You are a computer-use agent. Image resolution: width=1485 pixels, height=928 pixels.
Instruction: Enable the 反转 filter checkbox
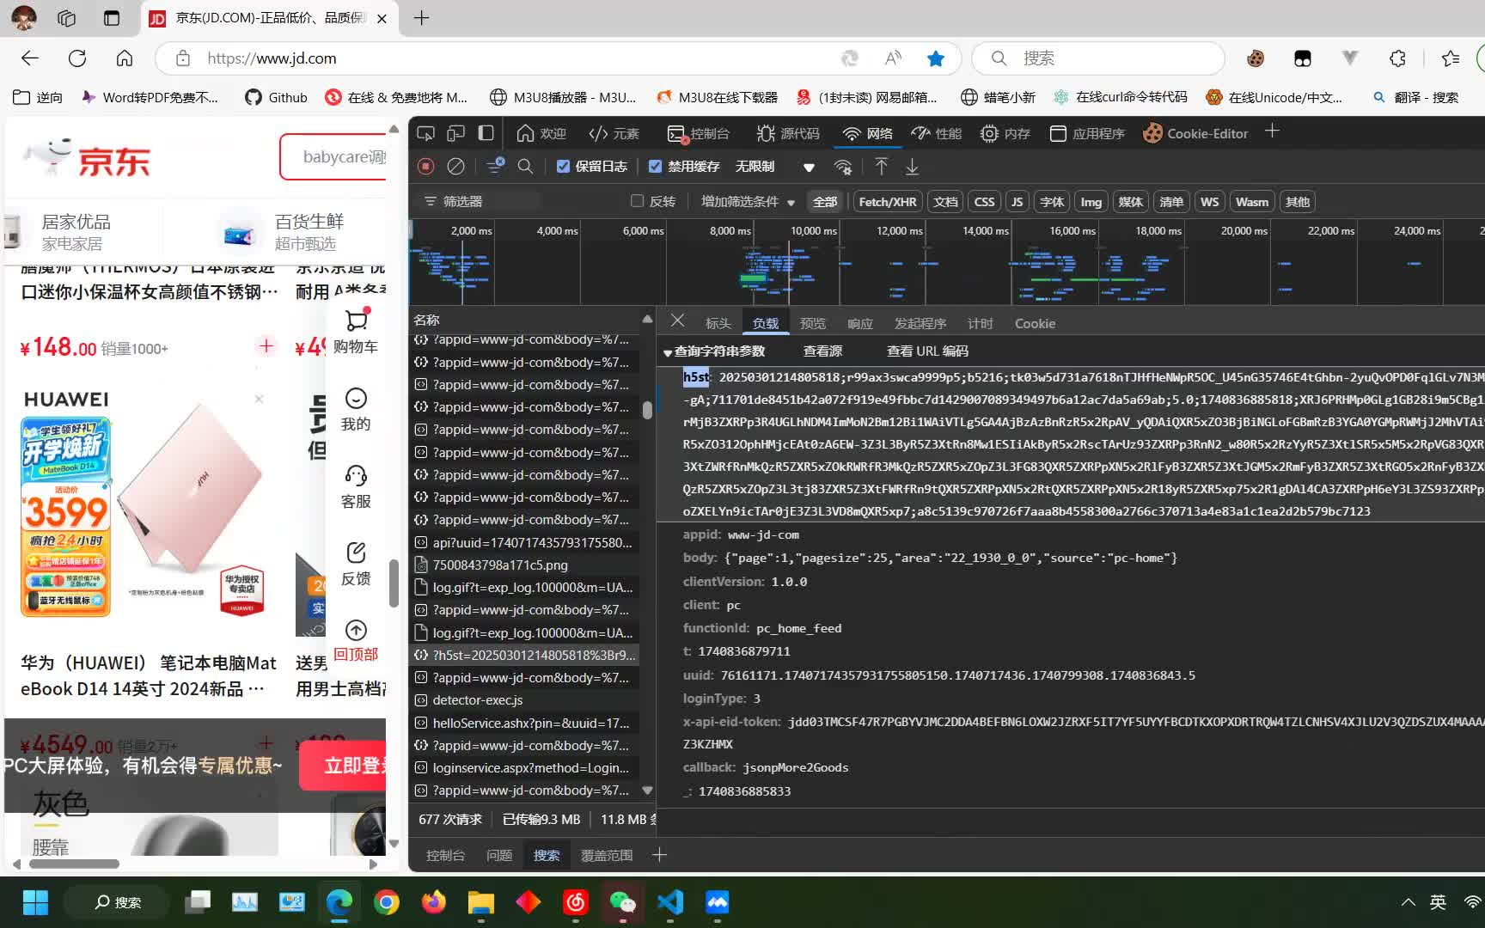pos(637,201)
